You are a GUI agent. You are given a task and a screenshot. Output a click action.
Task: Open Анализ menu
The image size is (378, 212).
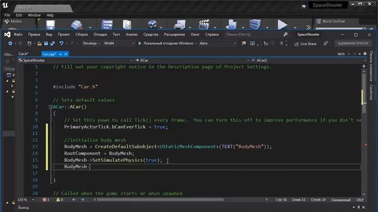click(x=132, y=34)
